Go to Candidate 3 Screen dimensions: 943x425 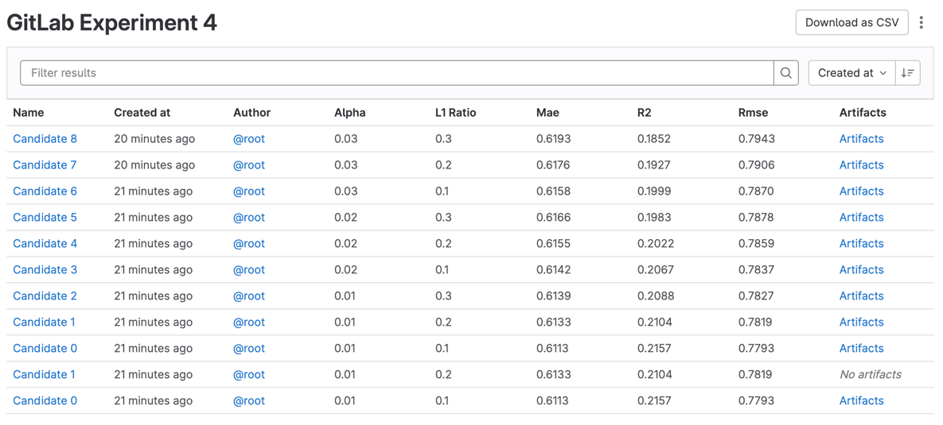pos(45,270)
